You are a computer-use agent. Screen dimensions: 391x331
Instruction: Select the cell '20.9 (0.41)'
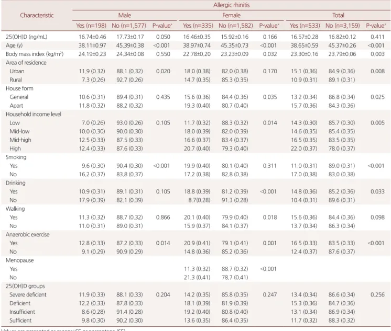click(197, 243)
